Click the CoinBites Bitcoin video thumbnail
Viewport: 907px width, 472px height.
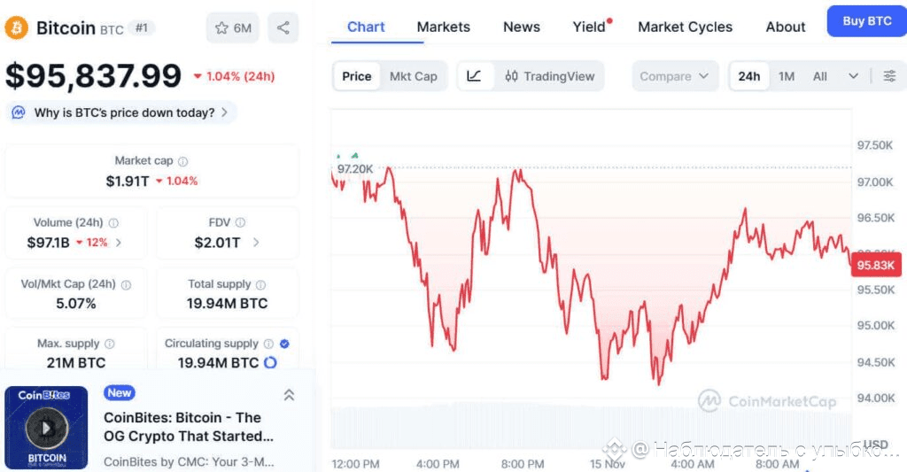(x=46, y=428)
